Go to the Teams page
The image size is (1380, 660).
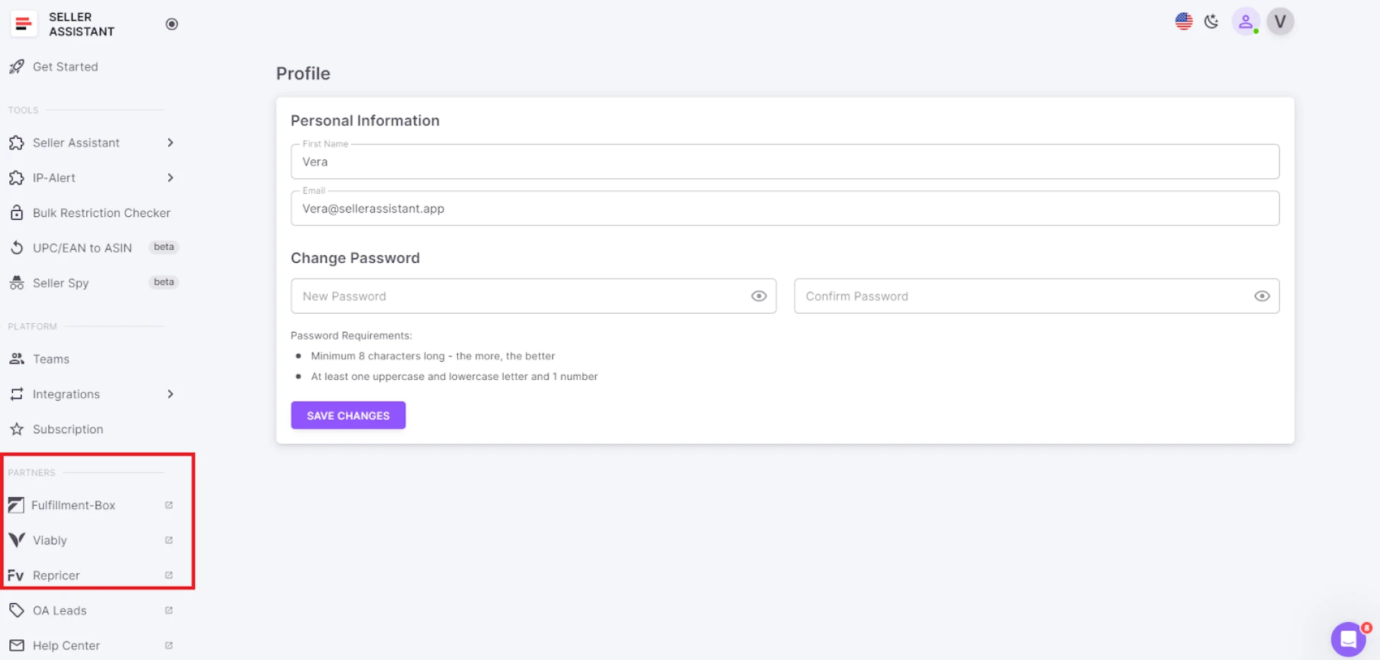coord(51,359)
